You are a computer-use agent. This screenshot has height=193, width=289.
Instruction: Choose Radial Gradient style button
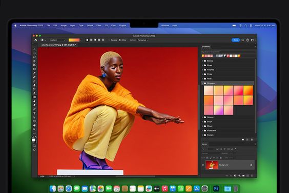[91, 40]
